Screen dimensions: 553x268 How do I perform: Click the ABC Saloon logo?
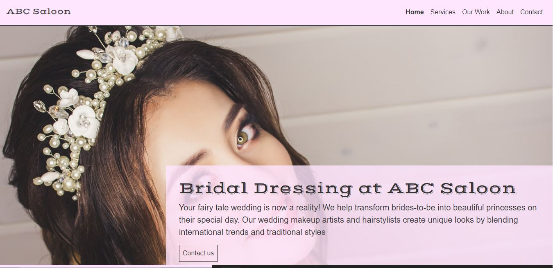tap(39, 11)
